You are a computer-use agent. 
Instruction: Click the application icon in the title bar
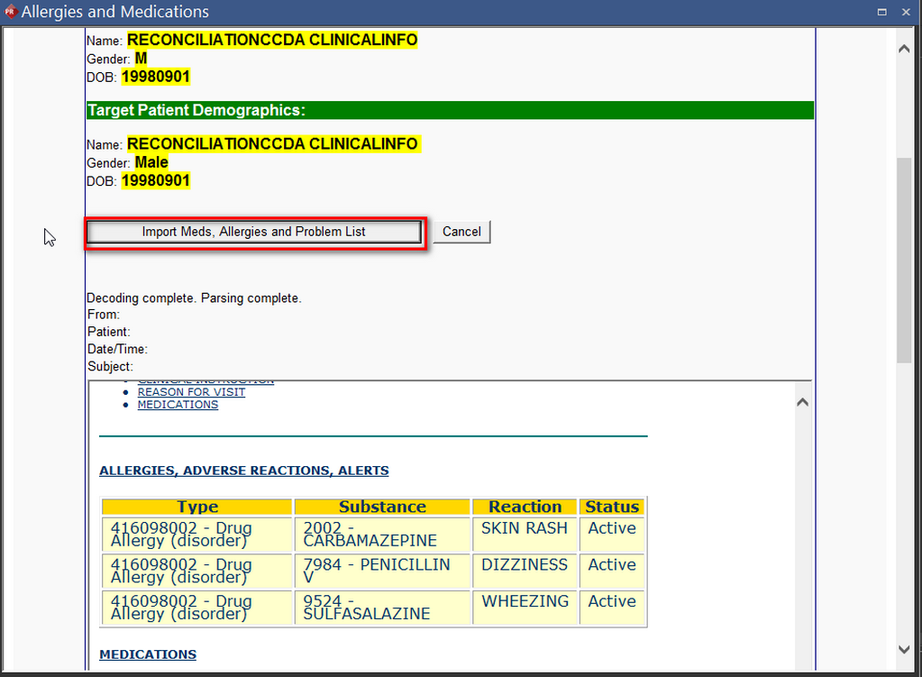(x=11, y=12)
